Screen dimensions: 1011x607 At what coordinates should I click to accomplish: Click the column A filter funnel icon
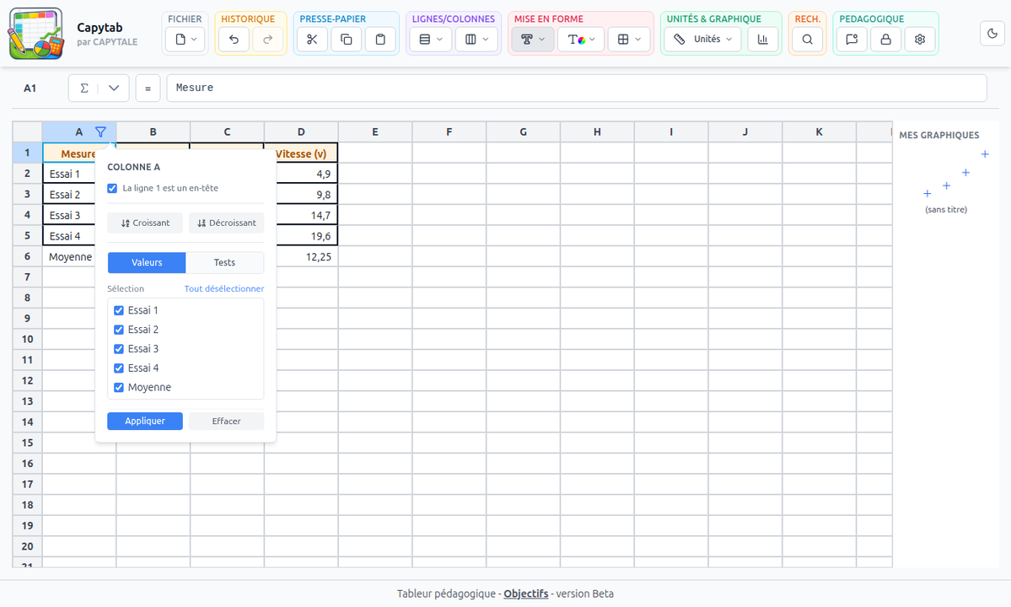(x=100, y=132)
